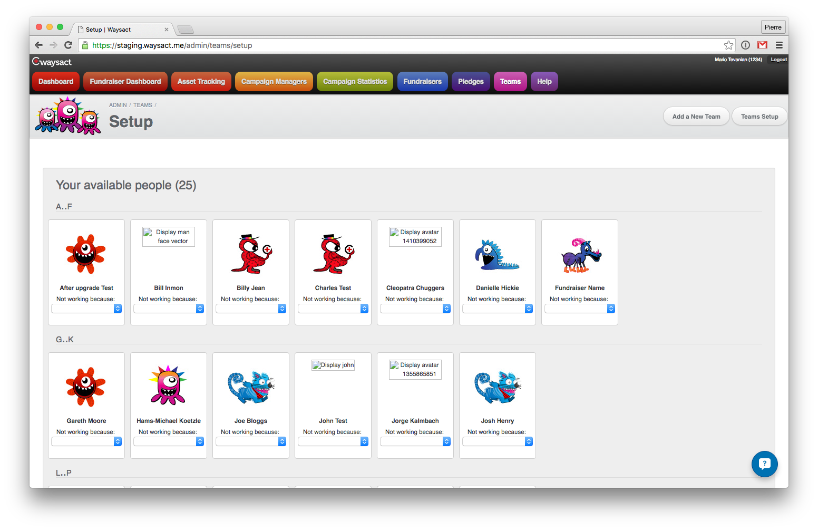Select Gareth Moore's red flower avatar
The width and height of the screenshot is (818, 530).
click(85, 387)
